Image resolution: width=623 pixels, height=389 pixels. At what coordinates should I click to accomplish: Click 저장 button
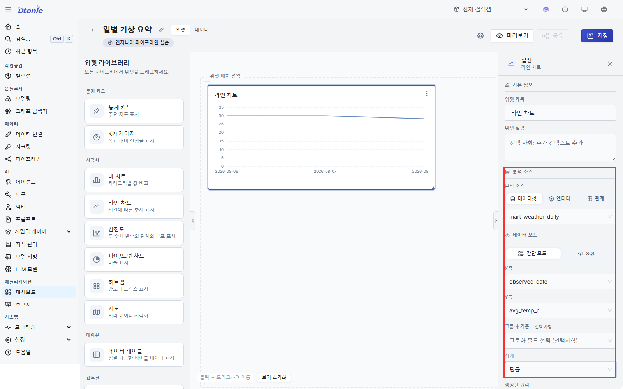597,36
